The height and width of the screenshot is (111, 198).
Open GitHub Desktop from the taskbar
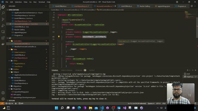[108, 108]
